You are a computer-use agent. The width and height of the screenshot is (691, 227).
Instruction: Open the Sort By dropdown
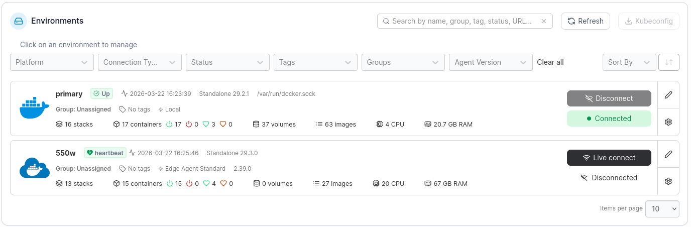click(x=629, y=62)
